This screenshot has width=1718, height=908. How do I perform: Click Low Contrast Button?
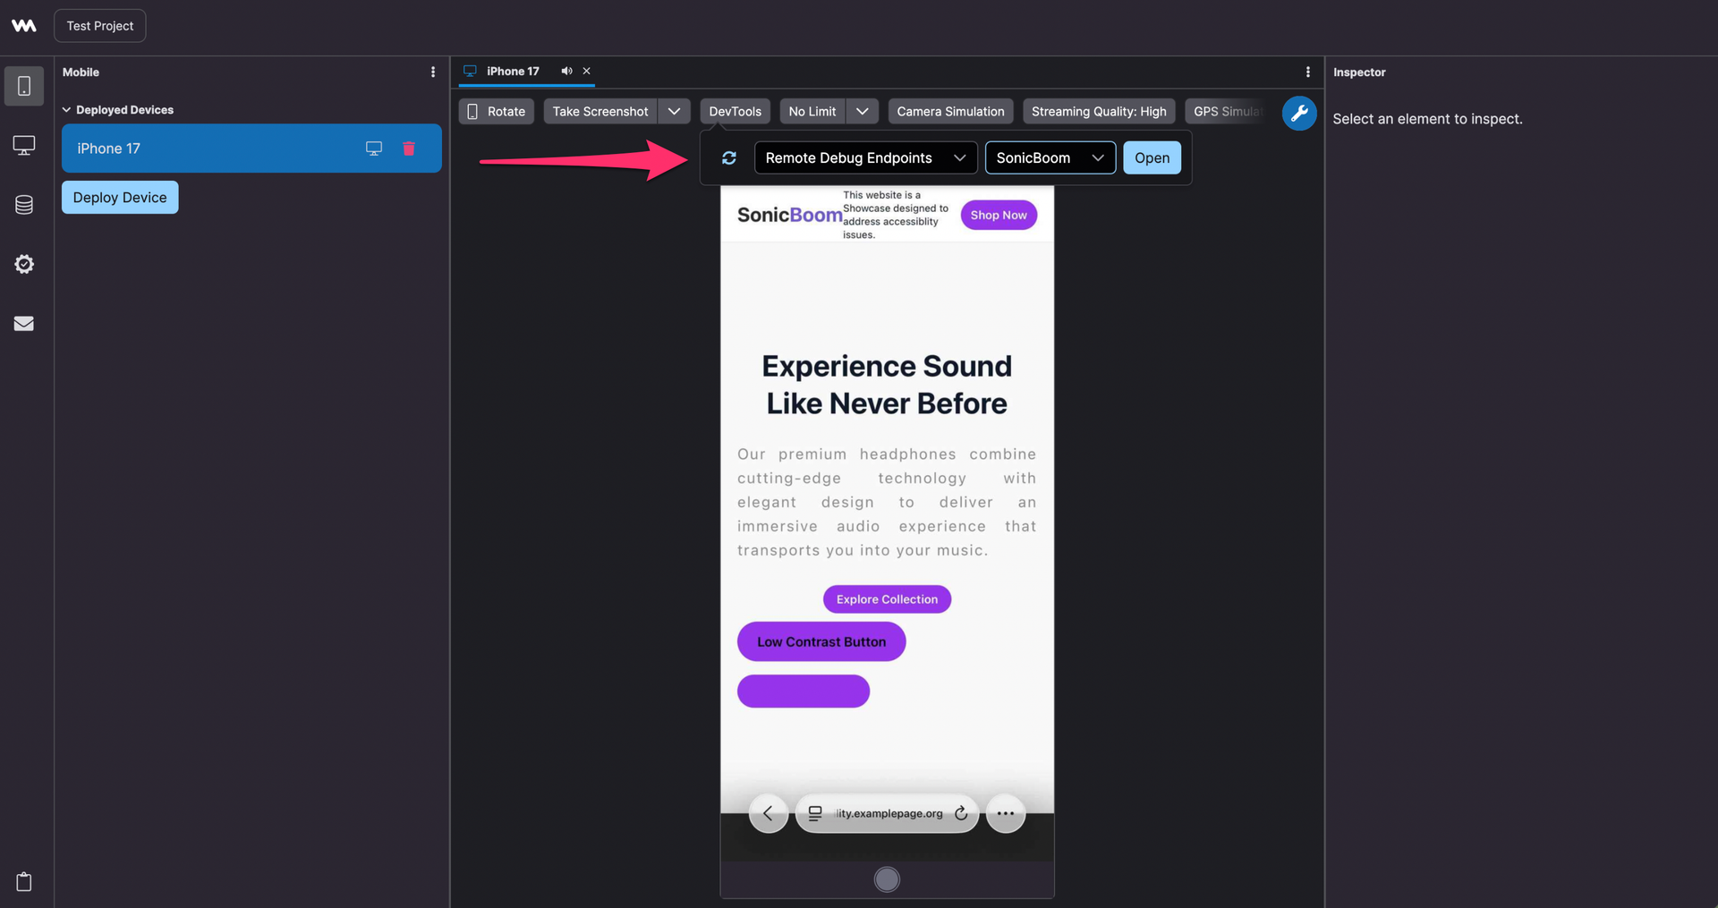click(x=821, y=642)
